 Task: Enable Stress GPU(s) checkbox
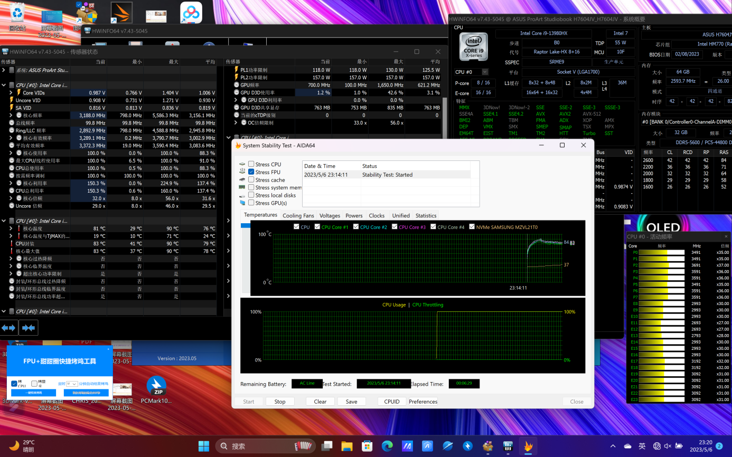[x=251, y=203]
